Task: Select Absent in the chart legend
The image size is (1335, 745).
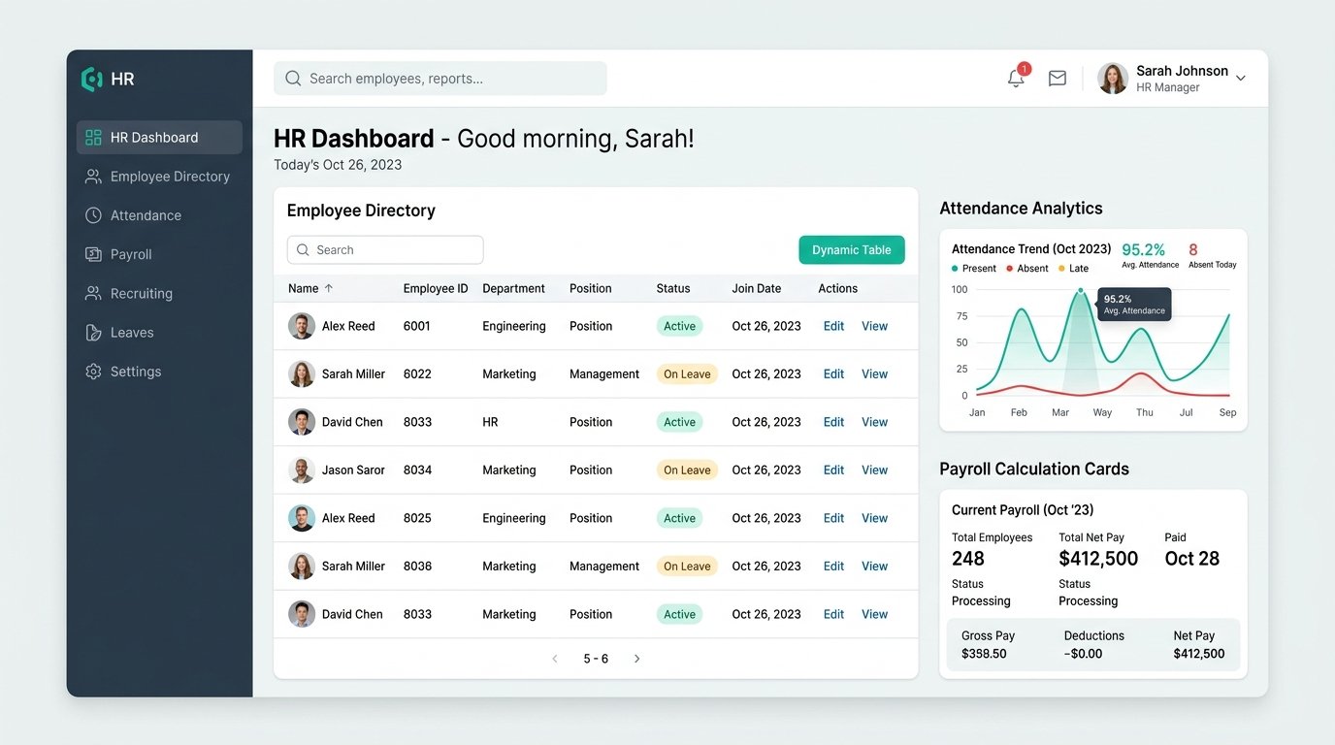Action: (1027, 269)
